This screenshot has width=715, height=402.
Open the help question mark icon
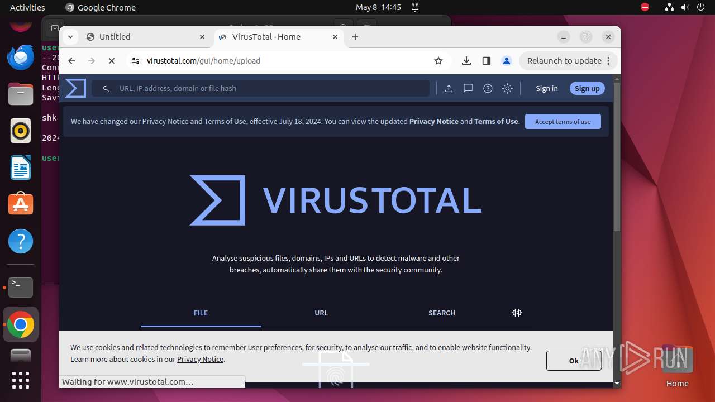click(488, 88)
